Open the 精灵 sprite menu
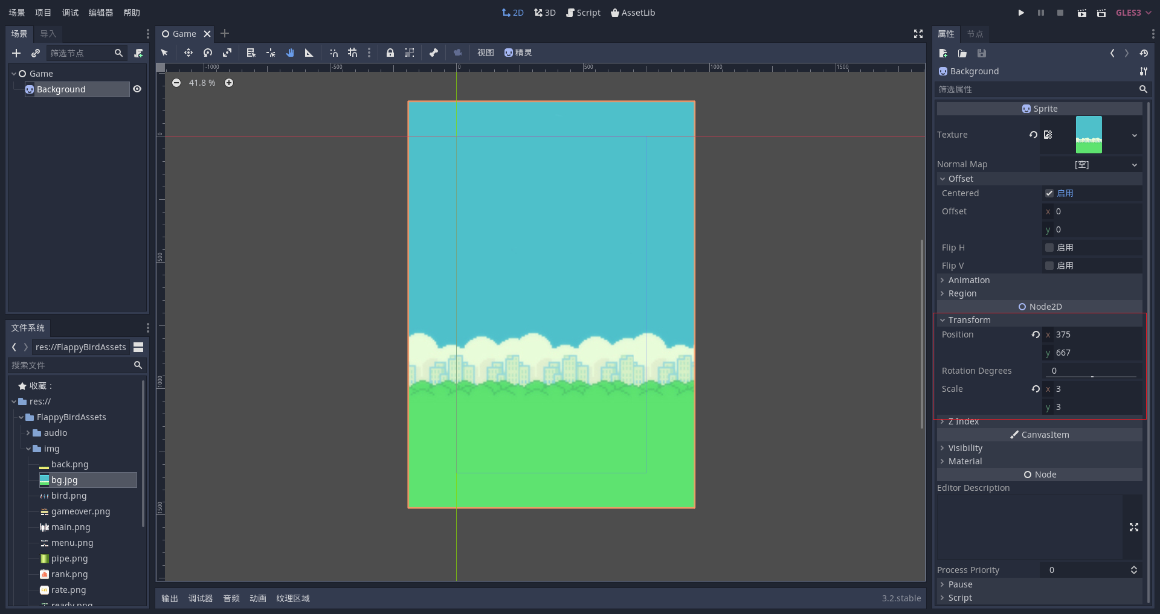This screenshot has height=614, width=1160. click(x=518, y=53)
